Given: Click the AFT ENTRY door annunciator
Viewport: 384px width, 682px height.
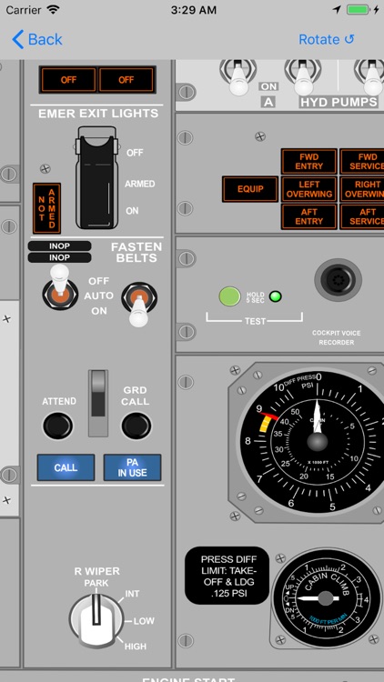Looking at the screenshot, I should tap(309, 216).
